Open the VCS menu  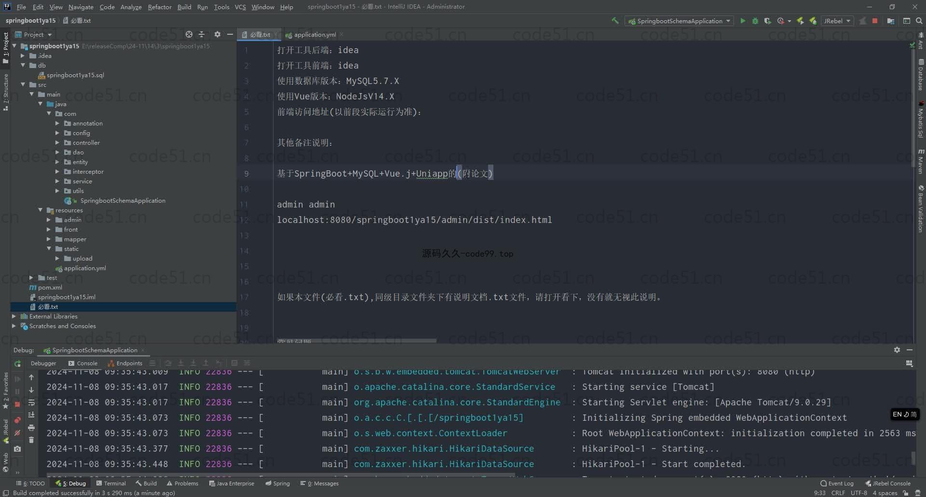click(x=240, y=7)
